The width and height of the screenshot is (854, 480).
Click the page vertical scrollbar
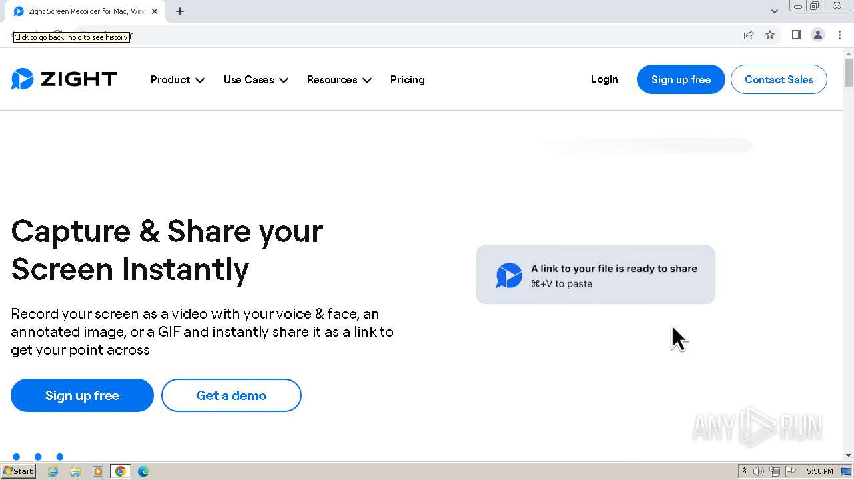[x=849, y=72]
